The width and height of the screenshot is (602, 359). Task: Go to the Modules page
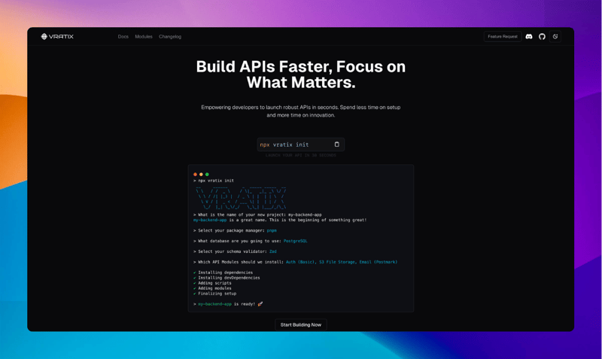[x=144, y=36]
